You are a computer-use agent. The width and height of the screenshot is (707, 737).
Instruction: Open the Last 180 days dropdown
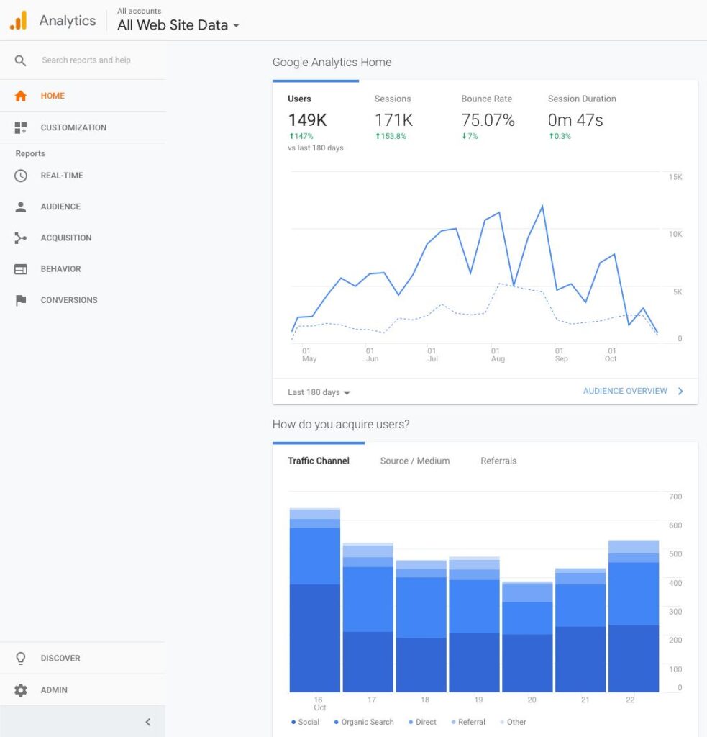(x=319, y=392)
